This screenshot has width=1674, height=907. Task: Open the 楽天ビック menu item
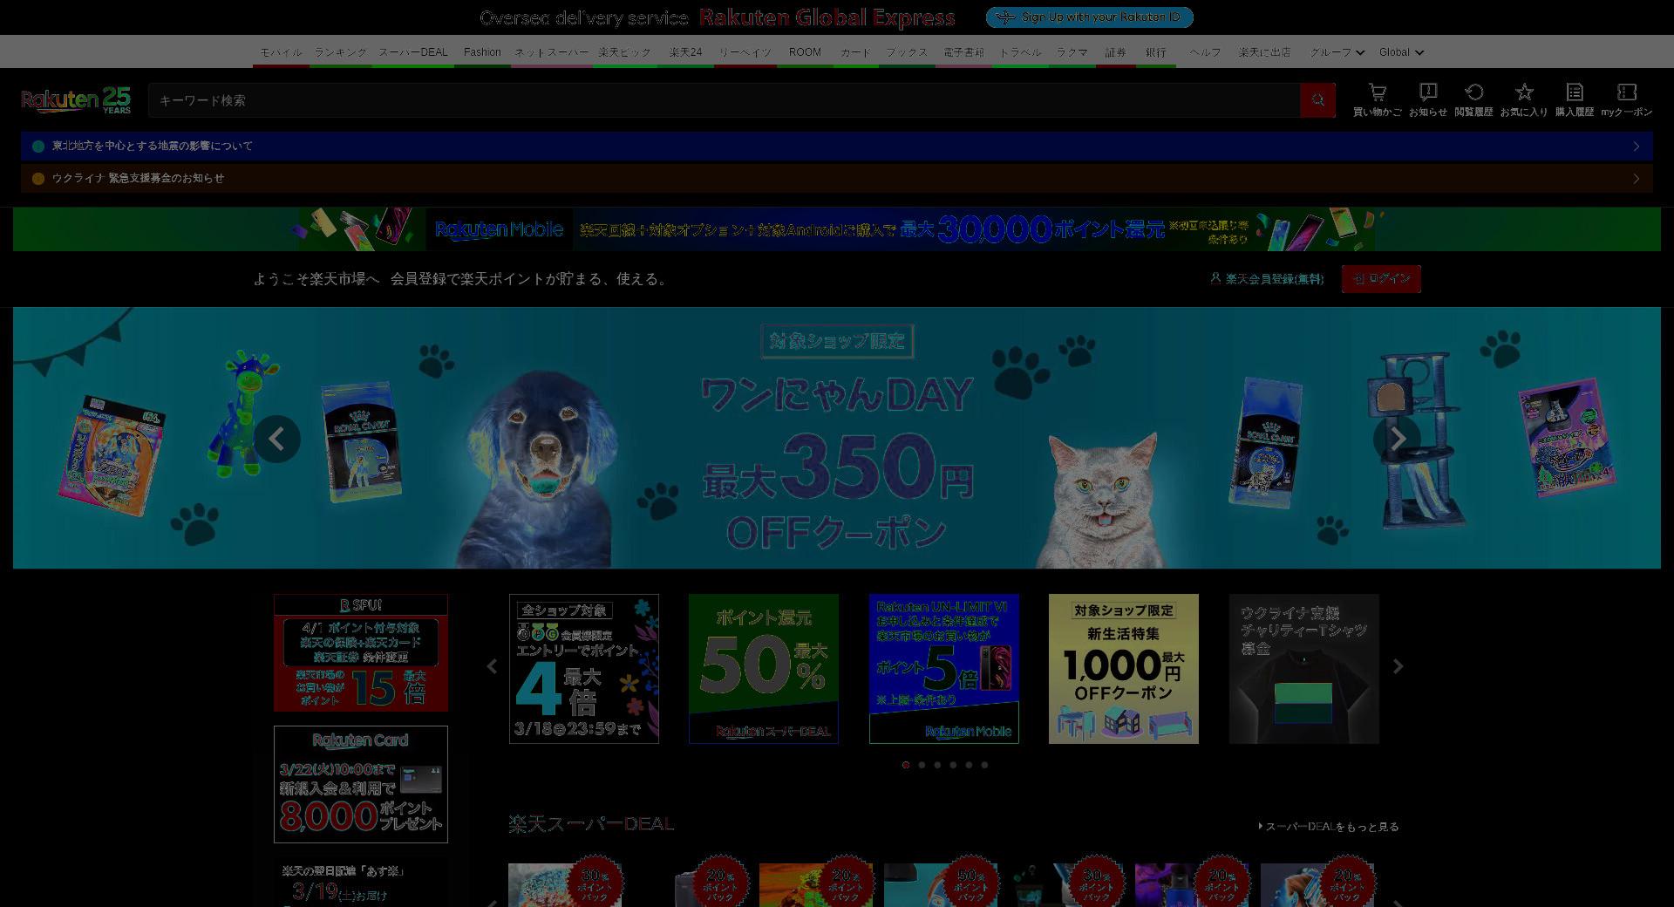624,52
